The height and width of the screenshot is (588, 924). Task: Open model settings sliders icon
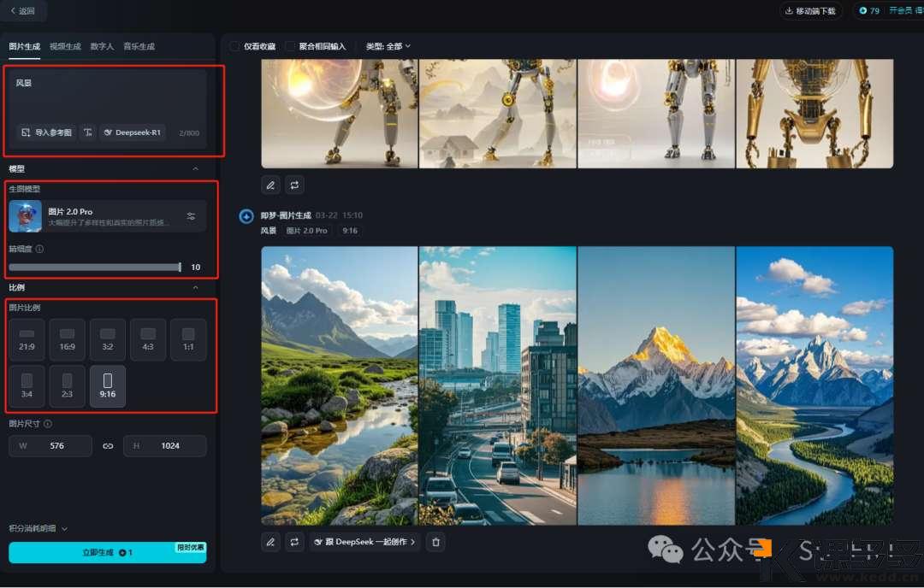(191, 216)
